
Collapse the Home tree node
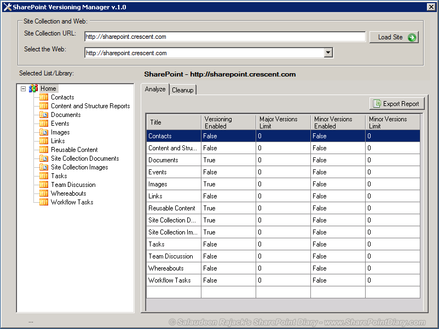pos(23,89)
